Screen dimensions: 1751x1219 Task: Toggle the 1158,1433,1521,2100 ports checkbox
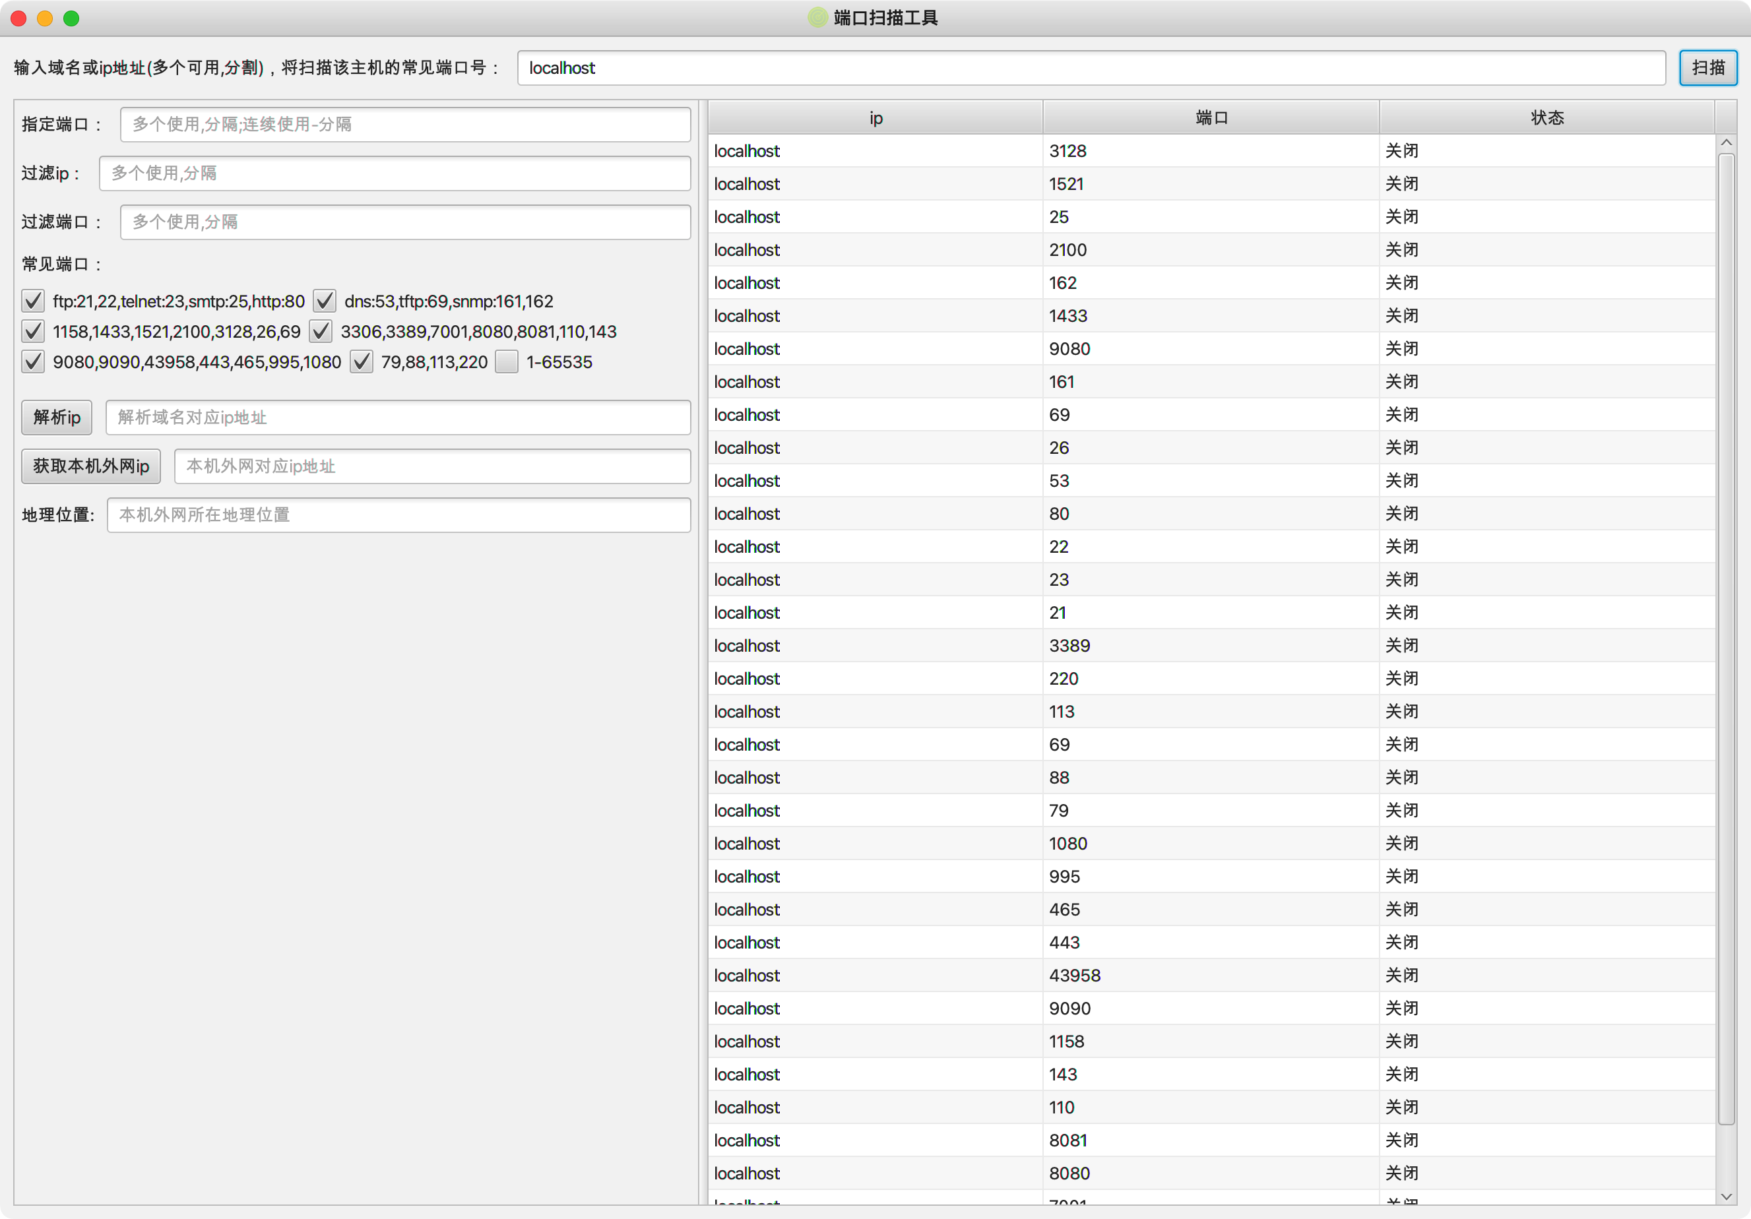coord(33,332)
